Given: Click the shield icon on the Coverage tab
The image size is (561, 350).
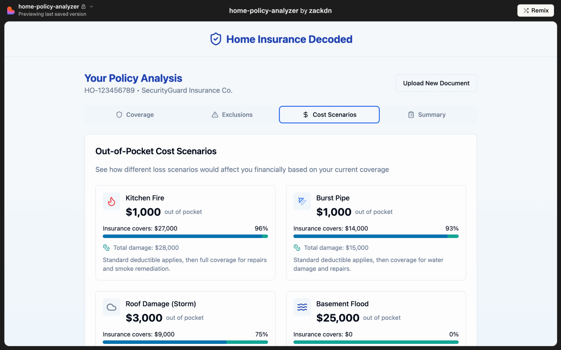Looking at the screenshot, I should click(x=119, y=114).
